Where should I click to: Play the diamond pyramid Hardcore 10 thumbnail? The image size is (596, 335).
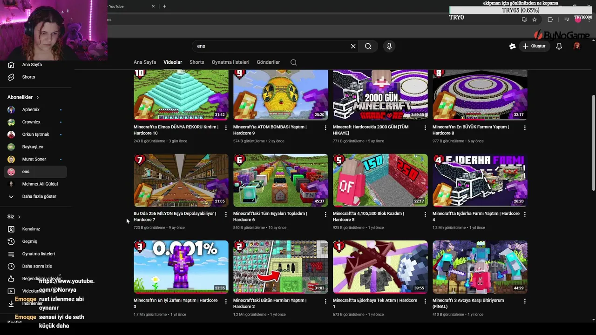coord(181,95)
